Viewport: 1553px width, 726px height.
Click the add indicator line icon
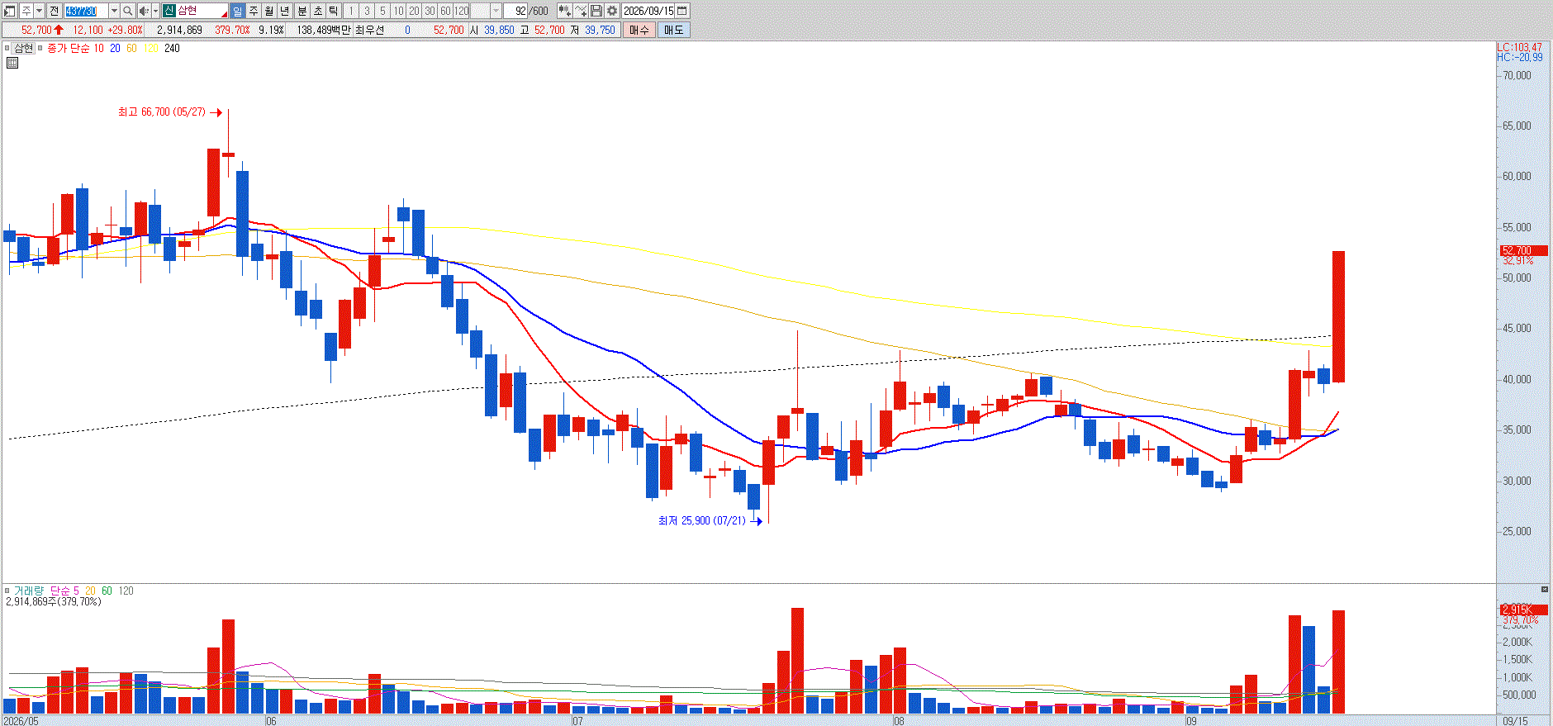point(581,11)
